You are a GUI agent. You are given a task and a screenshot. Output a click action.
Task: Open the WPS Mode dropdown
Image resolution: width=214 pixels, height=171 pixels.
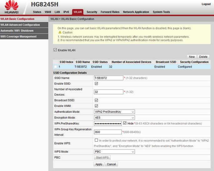(115, 152)
